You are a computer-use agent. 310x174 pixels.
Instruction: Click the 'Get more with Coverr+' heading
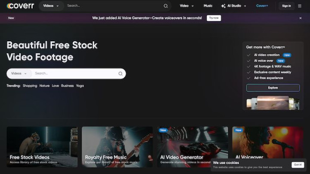pos(265,47)
